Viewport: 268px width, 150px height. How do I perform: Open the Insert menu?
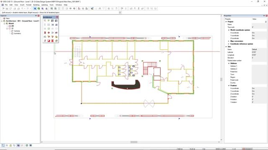point(22,5)
